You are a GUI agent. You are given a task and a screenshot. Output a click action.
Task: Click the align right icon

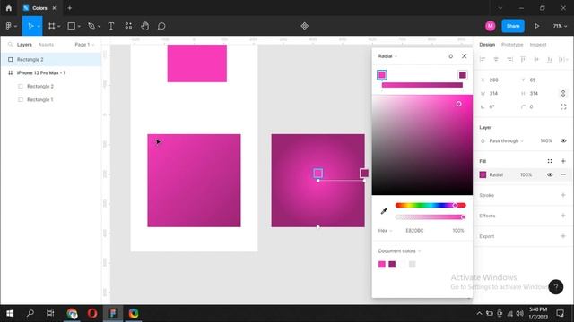pos(509,59)
